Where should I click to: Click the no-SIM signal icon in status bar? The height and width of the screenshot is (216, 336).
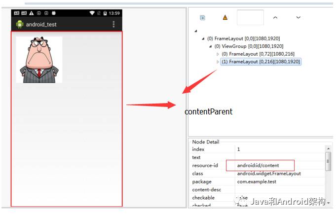(x=99, y=13)
